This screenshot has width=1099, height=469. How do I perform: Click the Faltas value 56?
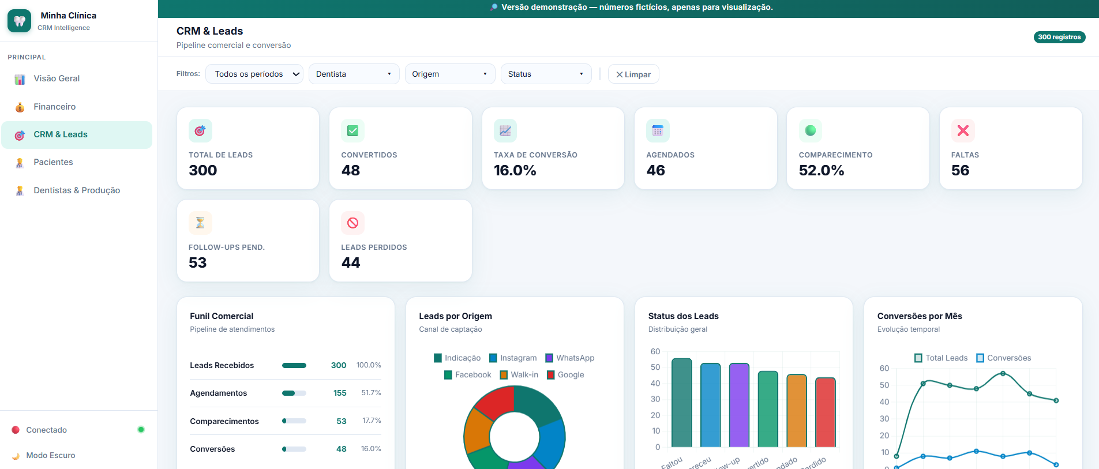(x=961, y=170)
